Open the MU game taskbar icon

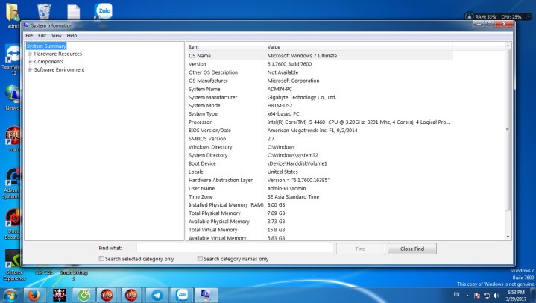[59, 295]
